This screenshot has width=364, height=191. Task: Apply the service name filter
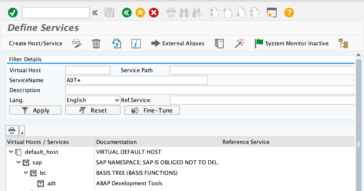click(x=35, y=110)
